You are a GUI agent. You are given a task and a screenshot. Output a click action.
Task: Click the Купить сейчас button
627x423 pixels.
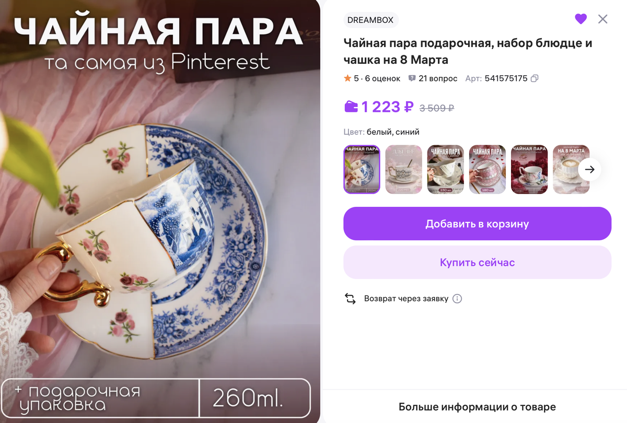[477, 262]
